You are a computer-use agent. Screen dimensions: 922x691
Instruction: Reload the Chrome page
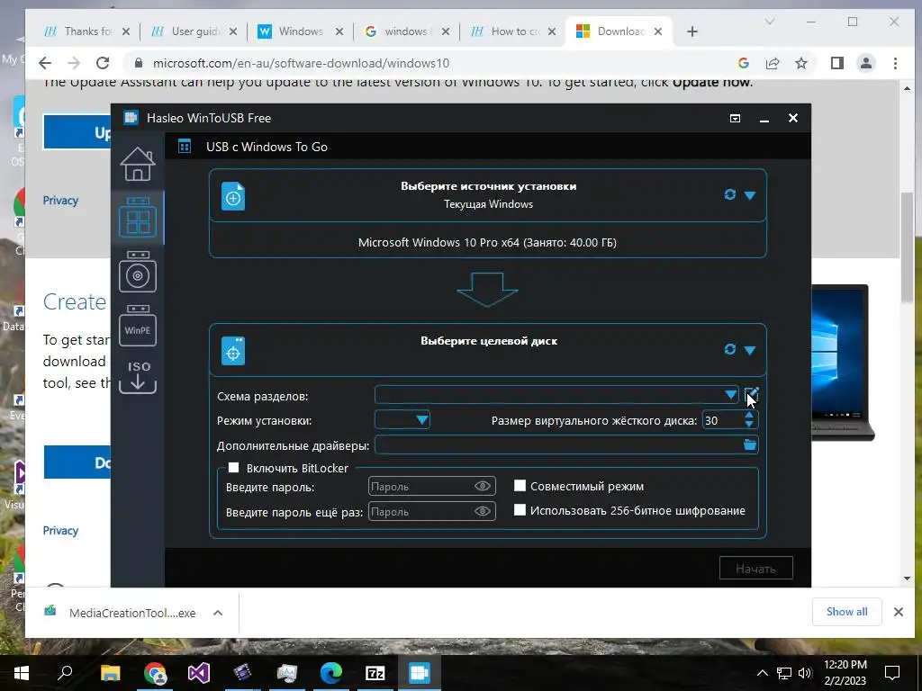point(103,63)
